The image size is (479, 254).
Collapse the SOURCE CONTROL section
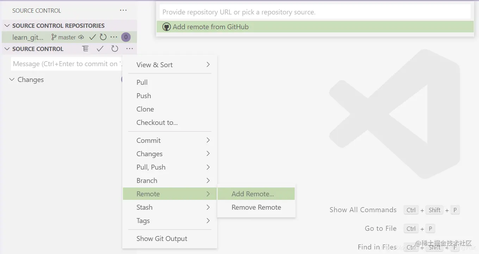[x=7, y=49]
